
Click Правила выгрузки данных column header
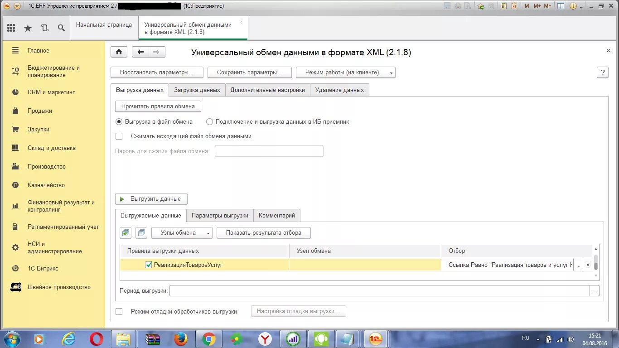(x=205, y=251)
